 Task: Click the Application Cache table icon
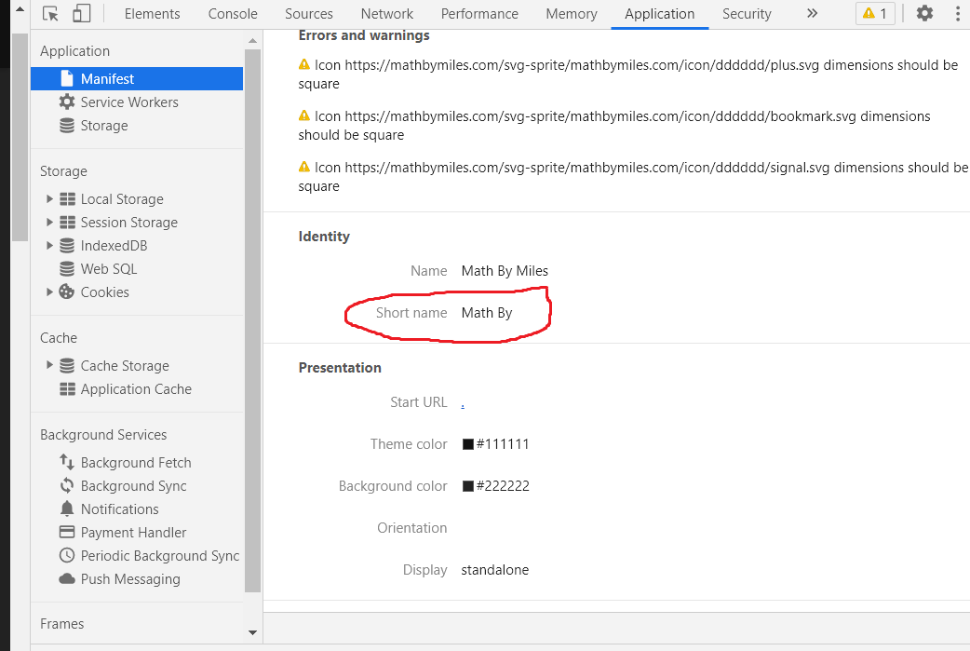67,388
